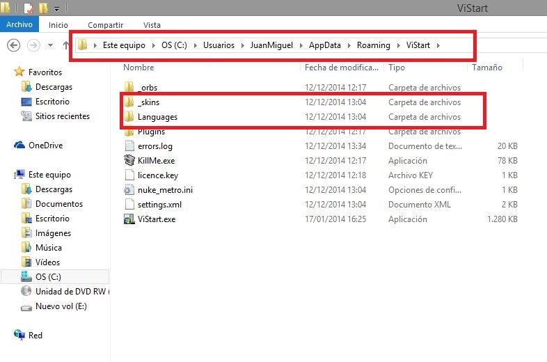The height and width of the screenshot is (362, 547).
Task: Select 'OS (C:)' in address breadcrumb
Action: point(174,45)
